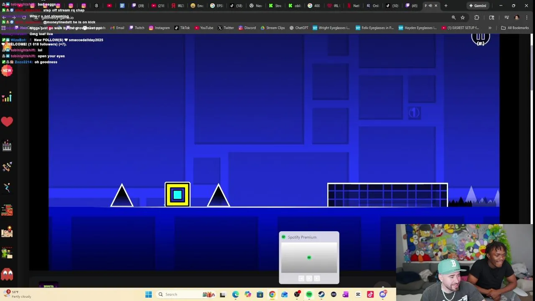Open the map pin adventure game icon

(x=7, y=231)
